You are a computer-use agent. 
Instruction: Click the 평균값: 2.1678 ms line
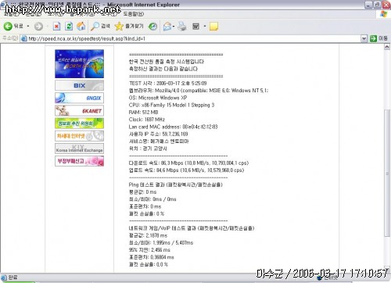click(x=148, y=235)
